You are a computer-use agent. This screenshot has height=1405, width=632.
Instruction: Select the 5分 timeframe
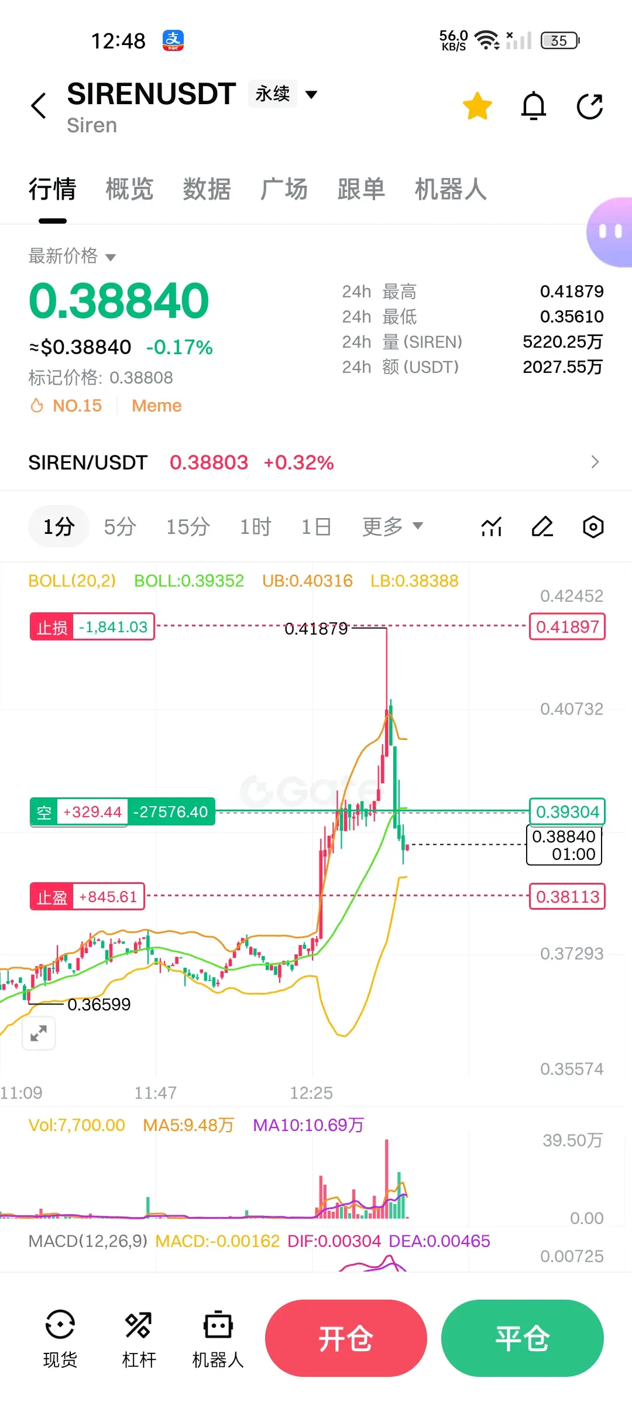[x=120, y=526]
